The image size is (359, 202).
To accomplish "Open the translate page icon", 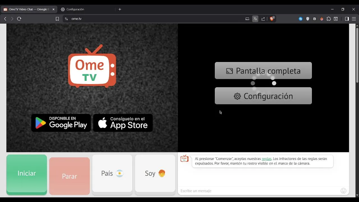I will coord(255,19).
